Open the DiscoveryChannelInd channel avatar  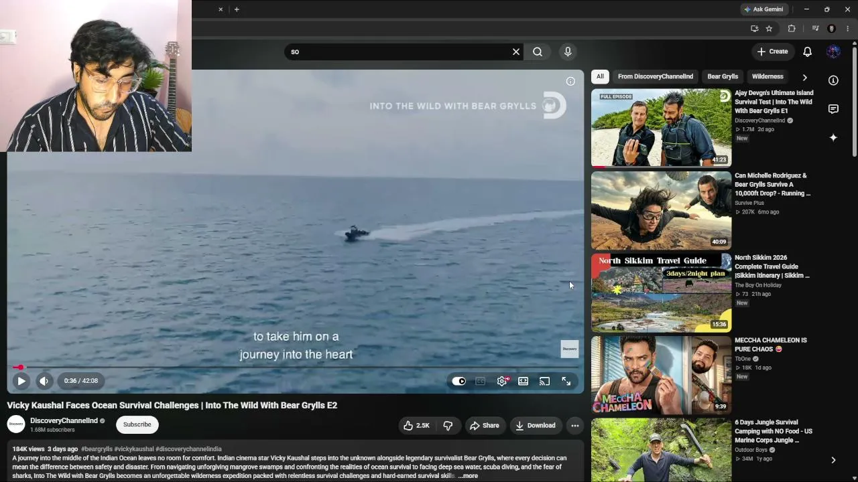[16, 424]
